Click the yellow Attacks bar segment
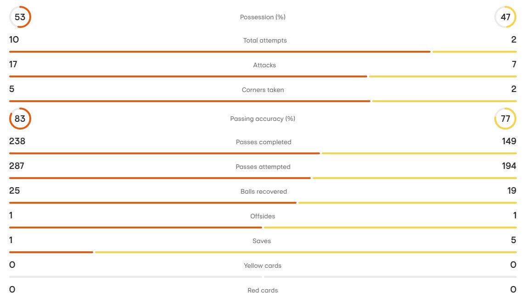 443,76
